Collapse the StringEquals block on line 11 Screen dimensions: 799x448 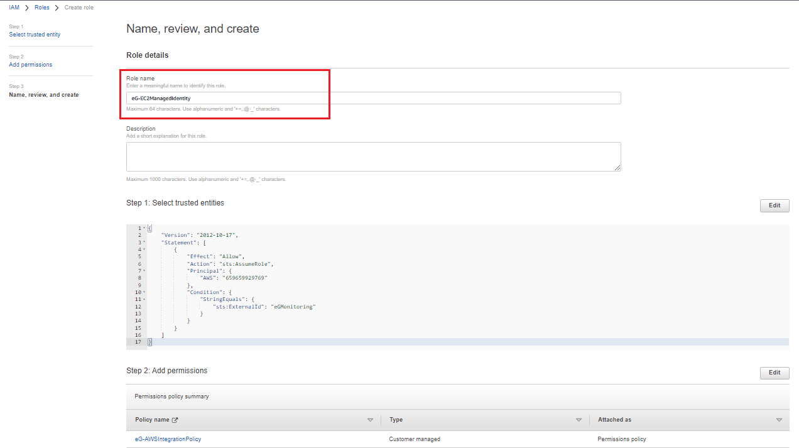[144, 300]
